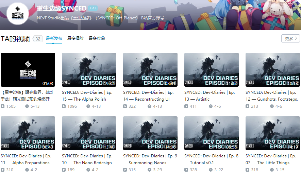301x173 pixels.
Task: Open the Episode 9 thumbnail with duration 14:06
Action: click(150, 133)
